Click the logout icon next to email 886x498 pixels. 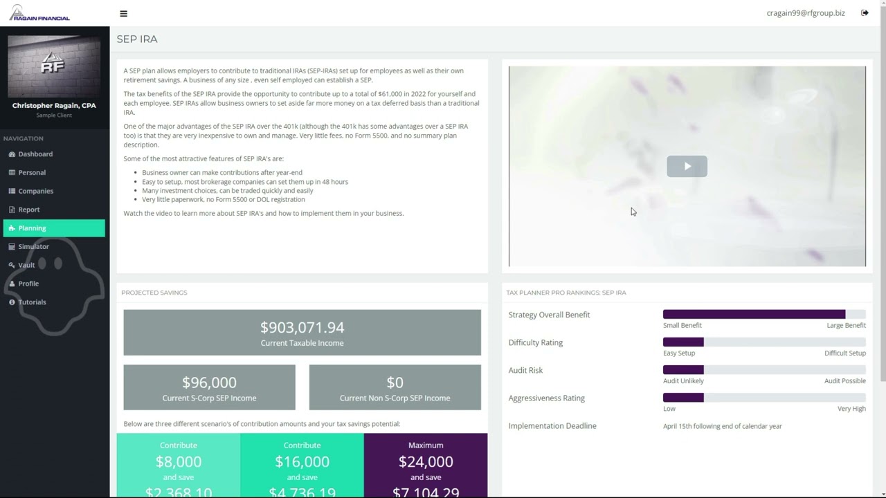point(865,13)
